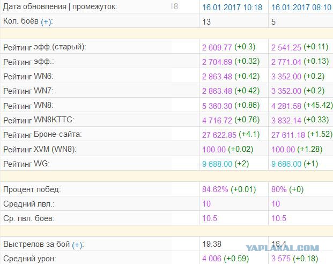Select the 'Процент побед' label
This screenshot has width=333, height=264.
pos(32,189)
